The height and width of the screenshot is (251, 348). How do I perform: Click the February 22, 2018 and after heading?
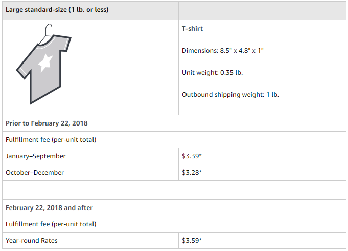[x=49, y=208]
